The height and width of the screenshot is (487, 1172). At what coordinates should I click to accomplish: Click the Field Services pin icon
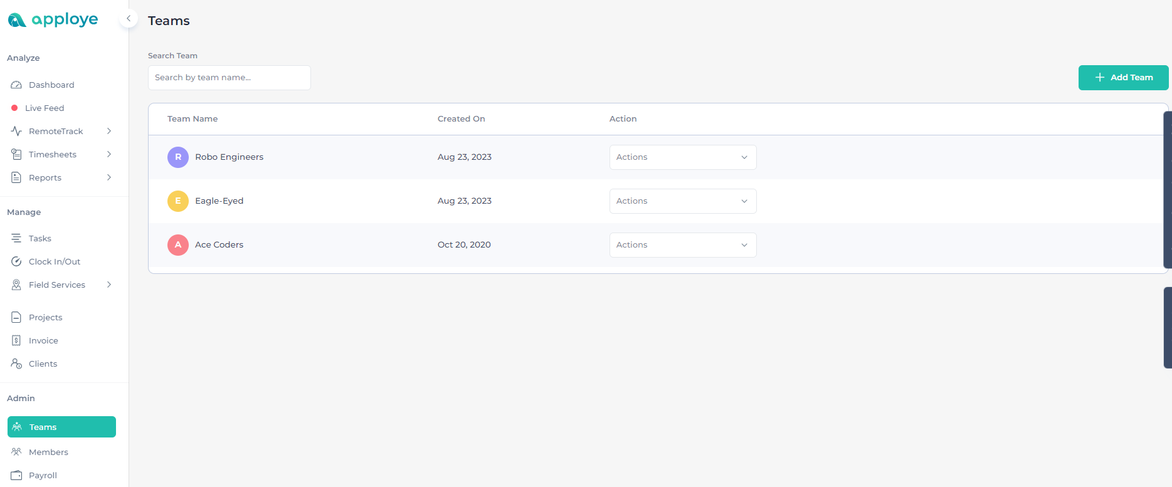pos(16,285)
